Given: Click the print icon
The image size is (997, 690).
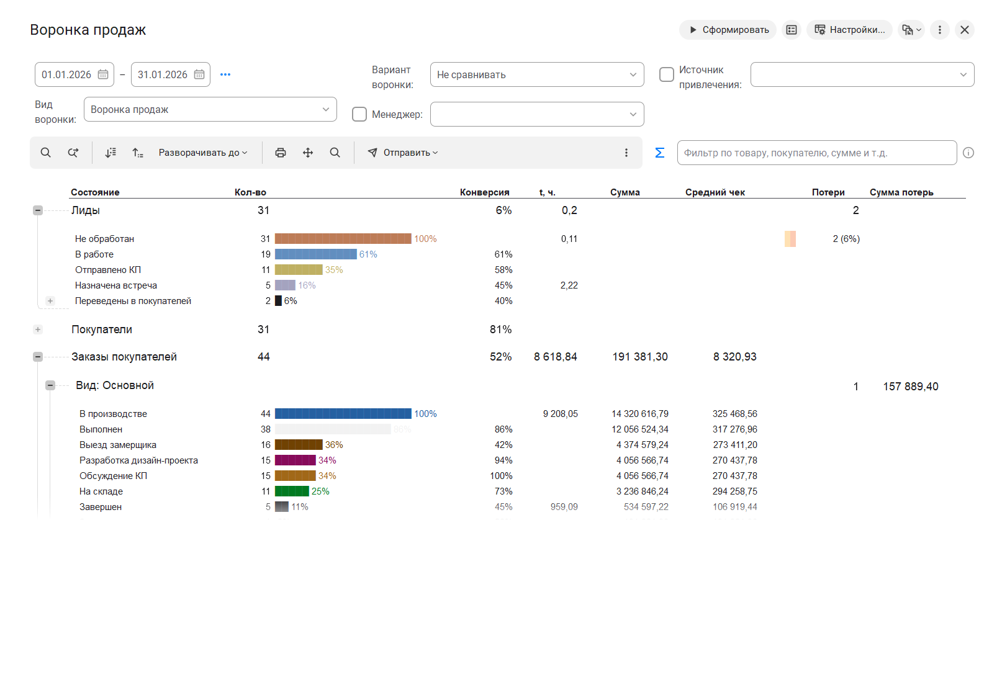Looking at the screenshot, I should coord(281,153).
